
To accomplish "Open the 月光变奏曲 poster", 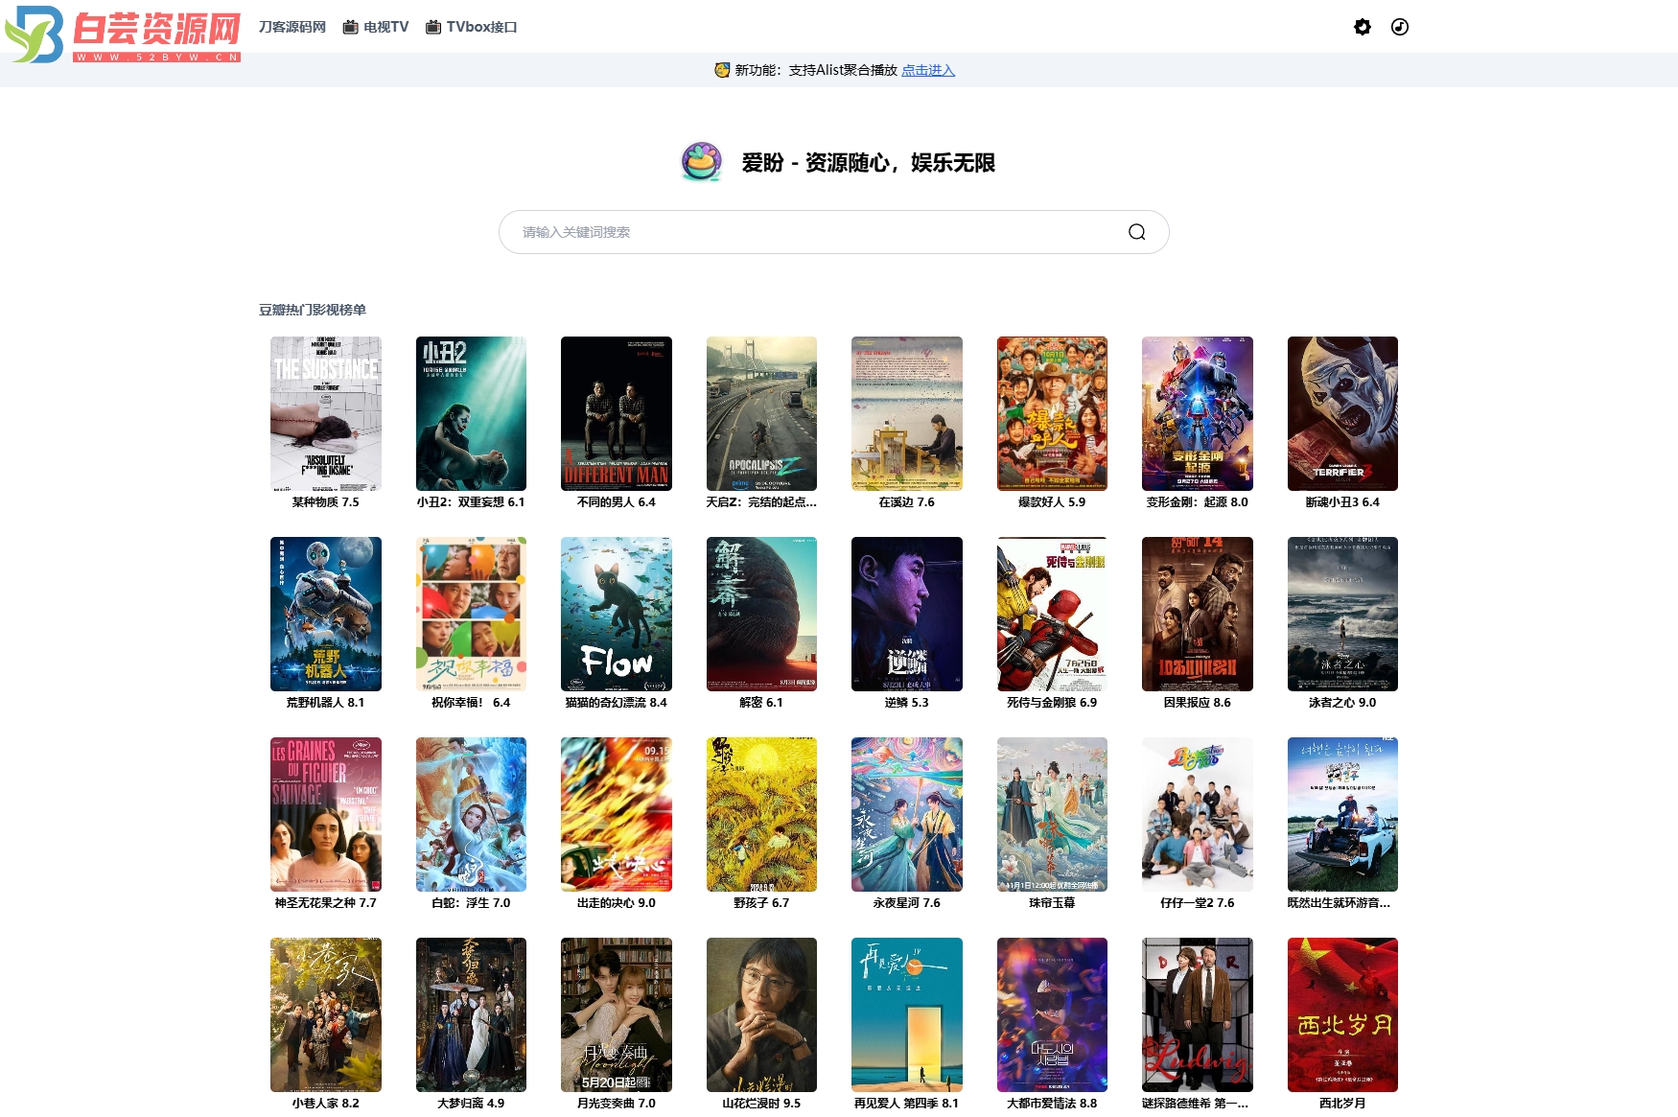I will (617, 1014).
